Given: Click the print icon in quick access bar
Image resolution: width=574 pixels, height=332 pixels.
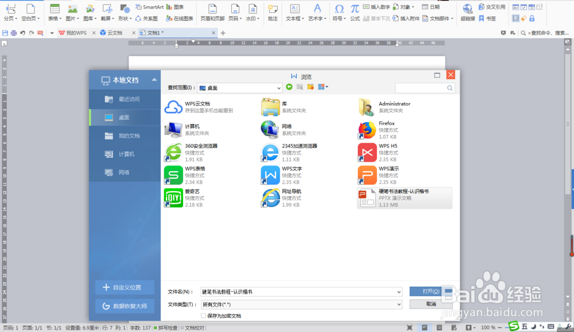Looking at the screenshot, I should (x=14, y=33).
